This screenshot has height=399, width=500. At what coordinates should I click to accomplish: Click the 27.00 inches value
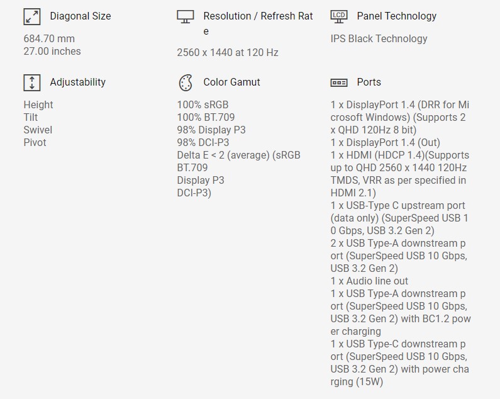point(52,52)
